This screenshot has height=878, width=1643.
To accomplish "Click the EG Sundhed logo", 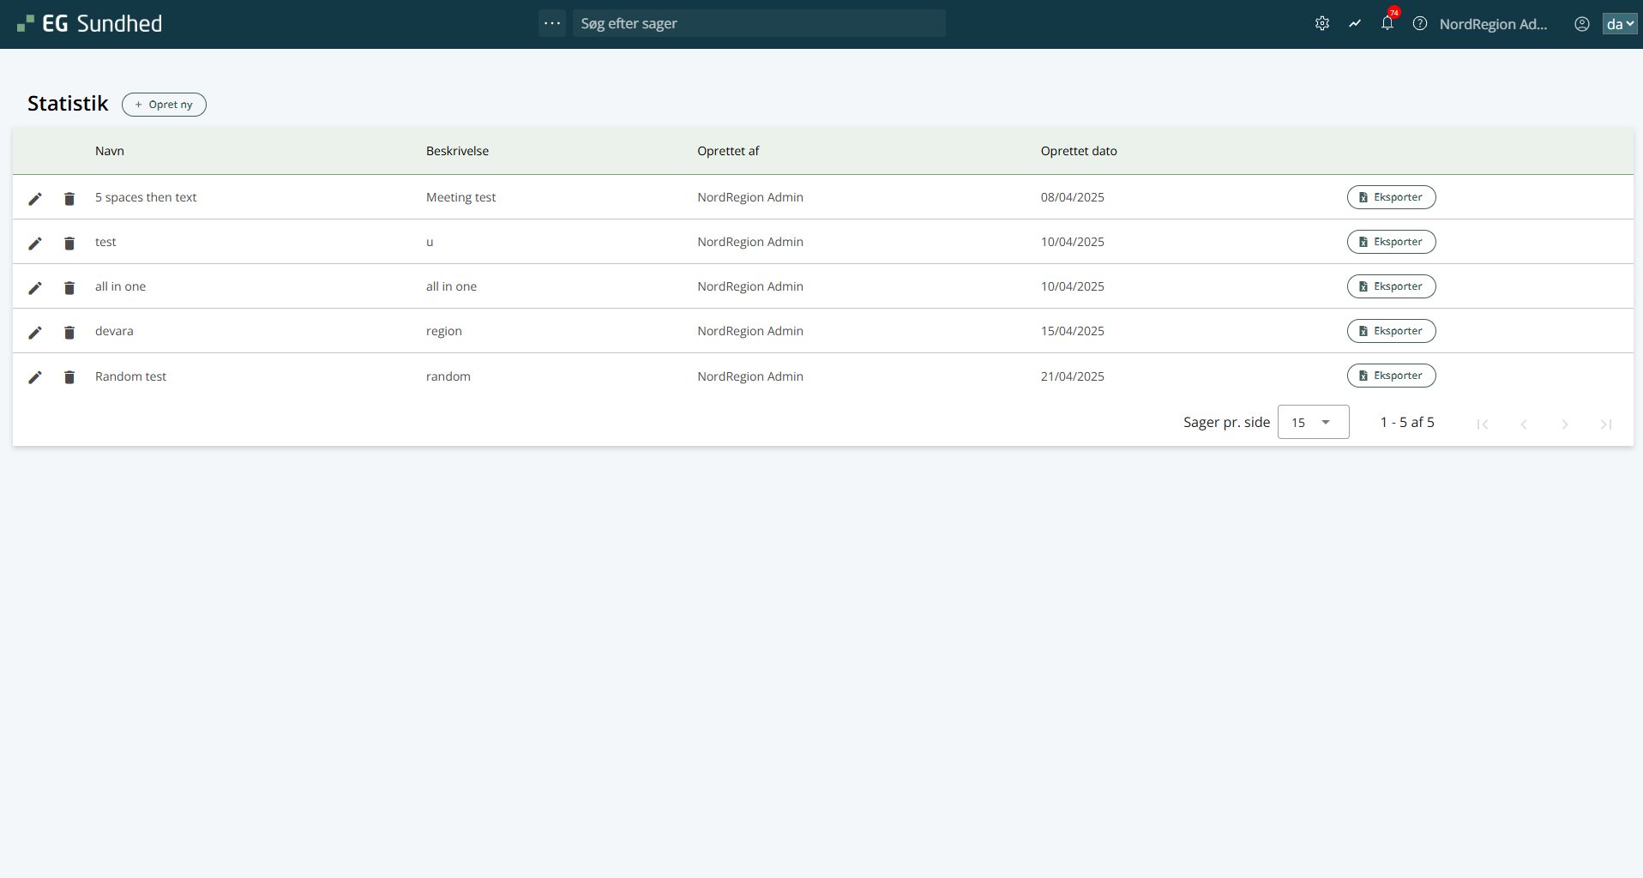I will click(90, 24).
